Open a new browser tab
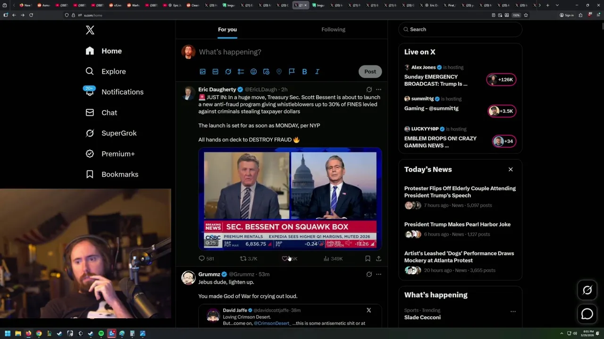 (x=547, y=5)
